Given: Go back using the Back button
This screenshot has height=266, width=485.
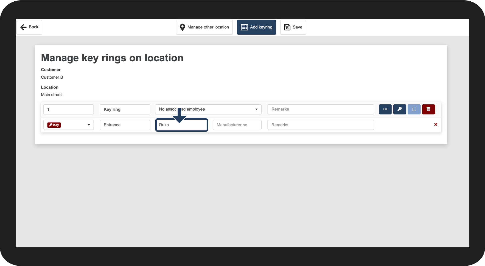Looking at the screenshot, I should click(x=29, y=27).
